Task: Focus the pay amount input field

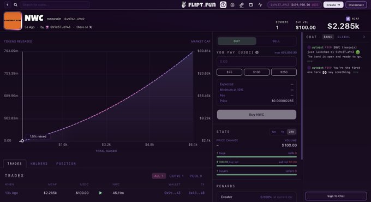Action: coord(256,61)
